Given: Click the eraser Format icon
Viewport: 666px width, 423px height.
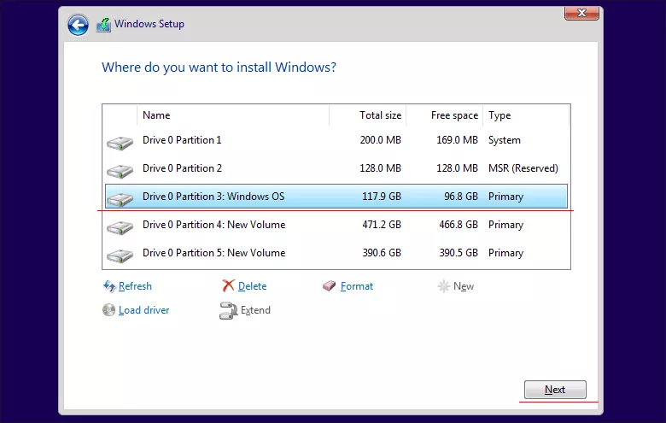Looking at the screenshot, I should click(329, 285).
